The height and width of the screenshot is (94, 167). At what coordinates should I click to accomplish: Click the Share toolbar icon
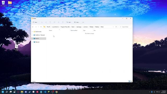(x=58, y=22)
